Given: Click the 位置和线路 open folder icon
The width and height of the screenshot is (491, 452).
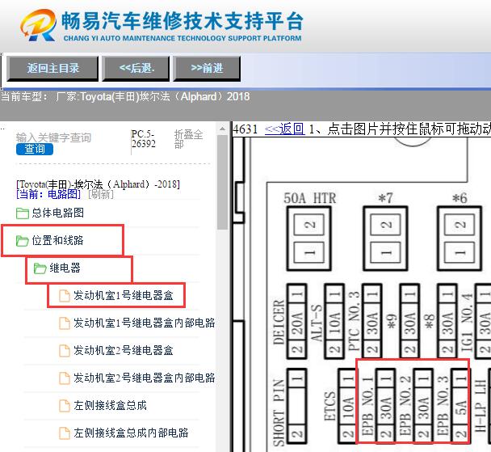Looking at the screenshot, I should click(23, 241).
